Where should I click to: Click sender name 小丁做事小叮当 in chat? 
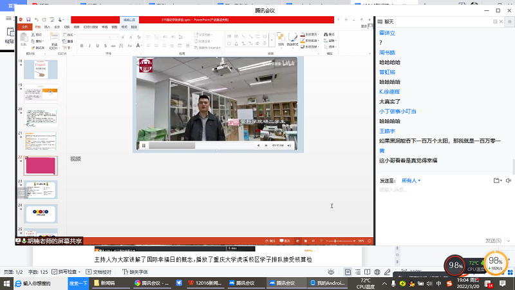(398, 111)
